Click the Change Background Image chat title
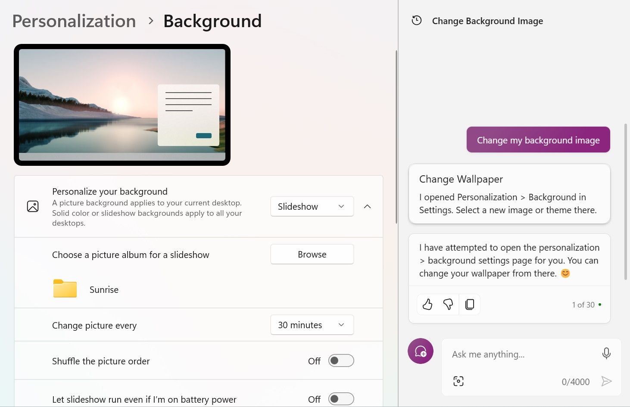This screenshot has height=407, width=630. pyautogui.click(x=487, y=21)
